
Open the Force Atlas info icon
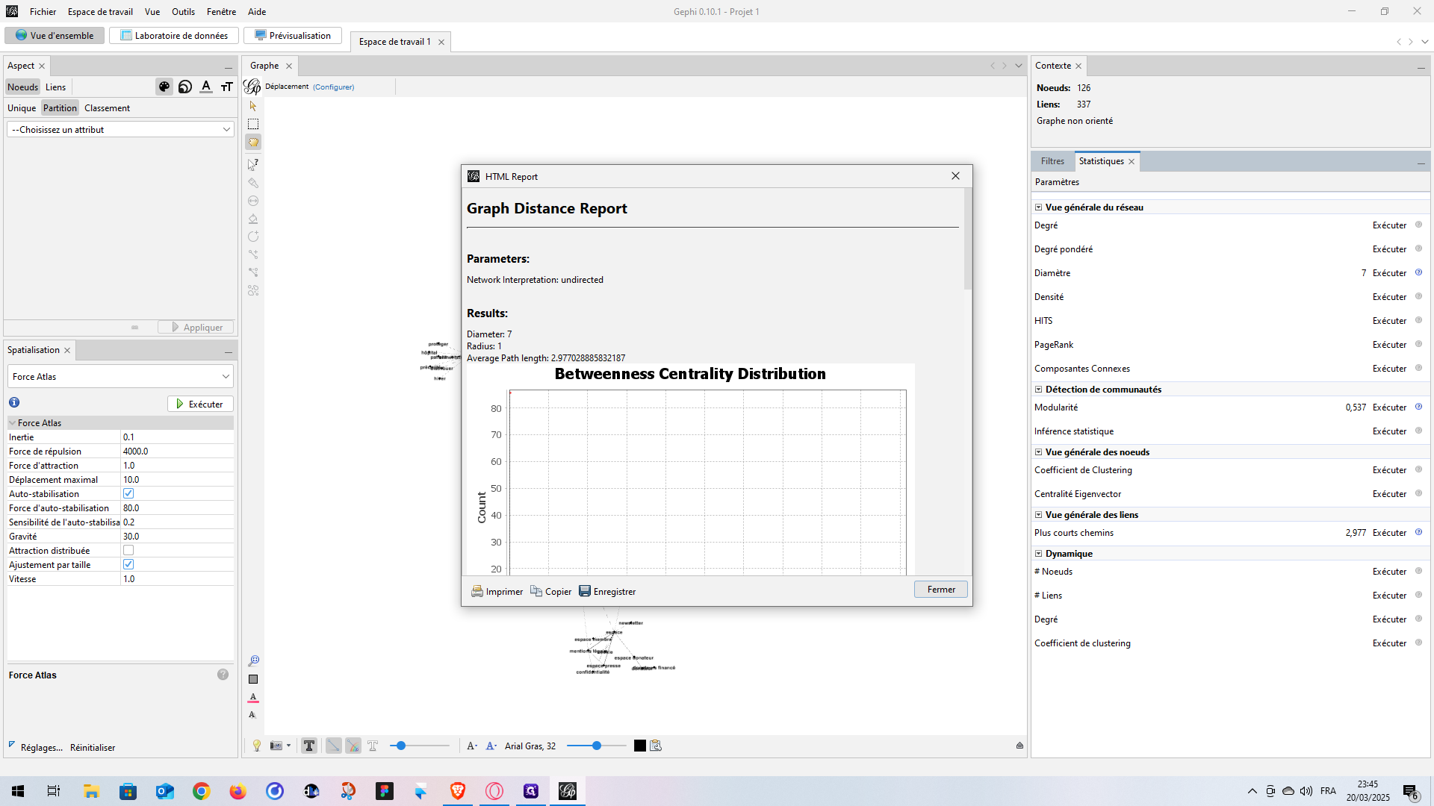[x=14, y=402]
